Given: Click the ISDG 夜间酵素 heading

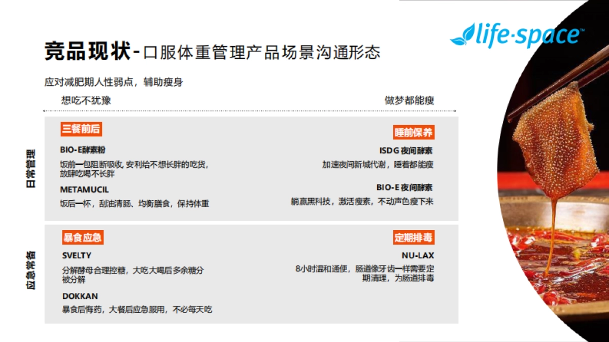Looking at the screenshot, I should tap(406, 150).
